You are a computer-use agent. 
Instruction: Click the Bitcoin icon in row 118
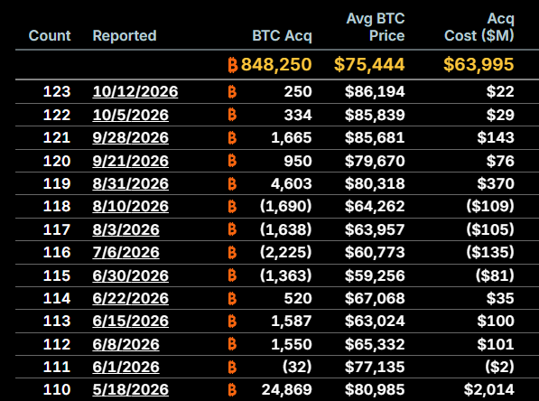pyautogui.click(x=232, y=207)
